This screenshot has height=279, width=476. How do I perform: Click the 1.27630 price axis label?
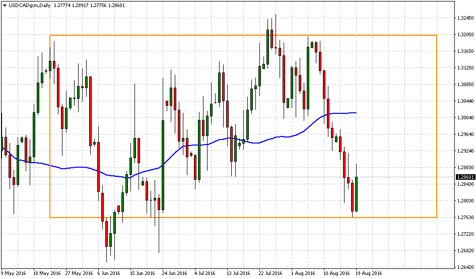(x=465, y=218)
